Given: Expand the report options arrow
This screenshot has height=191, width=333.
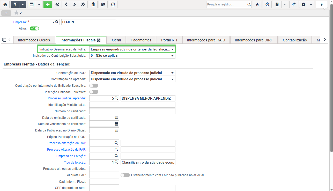Looking at the screenshot, I should point(285,4).
